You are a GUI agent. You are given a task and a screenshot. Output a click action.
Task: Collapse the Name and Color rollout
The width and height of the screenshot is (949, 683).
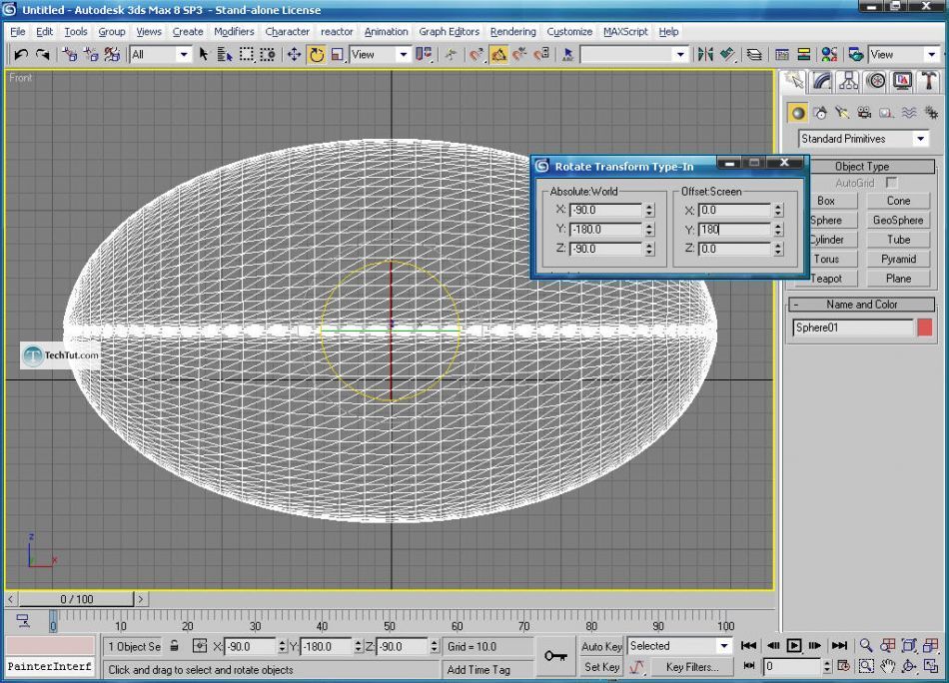[x=796, y=305]
